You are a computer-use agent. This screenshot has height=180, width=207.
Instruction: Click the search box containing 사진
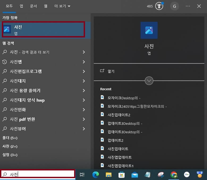click(x=38, y=174)
